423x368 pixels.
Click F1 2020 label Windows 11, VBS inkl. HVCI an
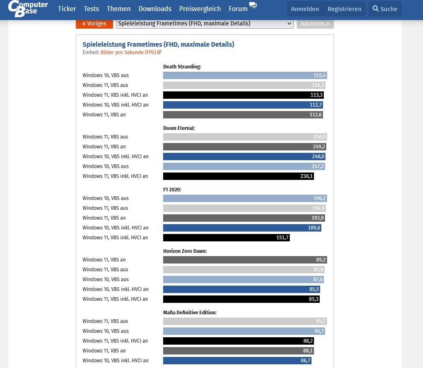[115, 238]
